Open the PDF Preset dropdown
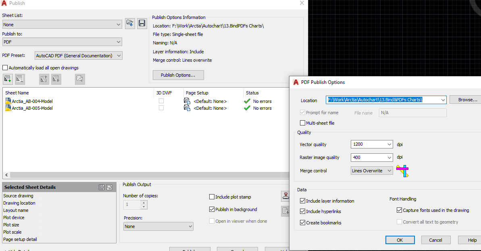Image resolution: width=481 pixels, height=251 pixels. coord(79,56)
